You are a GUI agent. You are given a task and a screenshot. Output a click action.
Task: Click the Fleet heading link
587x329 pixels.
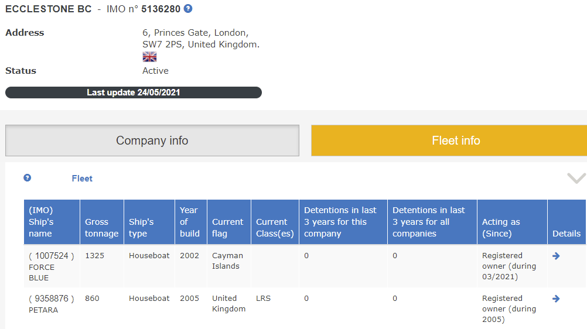(82, 179)
